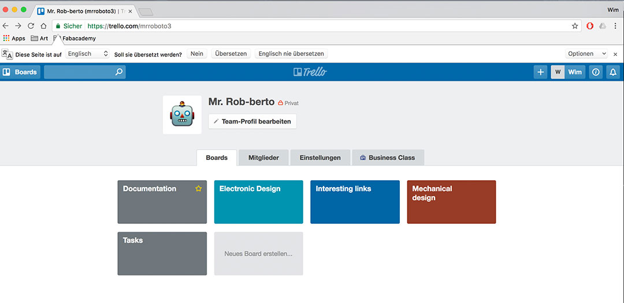Screen dimensions: 624x303
Task: Reload the page with refresh icon
Action: [31, 26]
